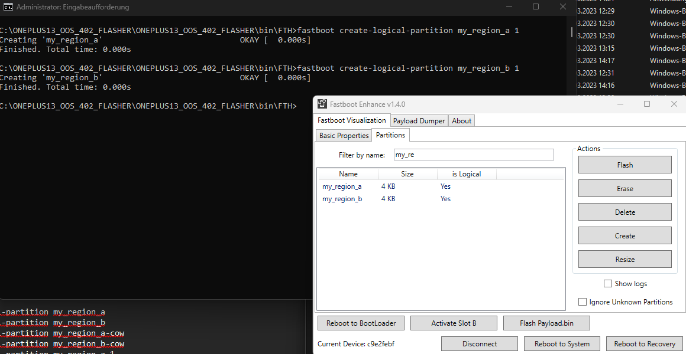Screen dimensions: 686x354
Task: Click the Resize partition button
Action: 624,259
